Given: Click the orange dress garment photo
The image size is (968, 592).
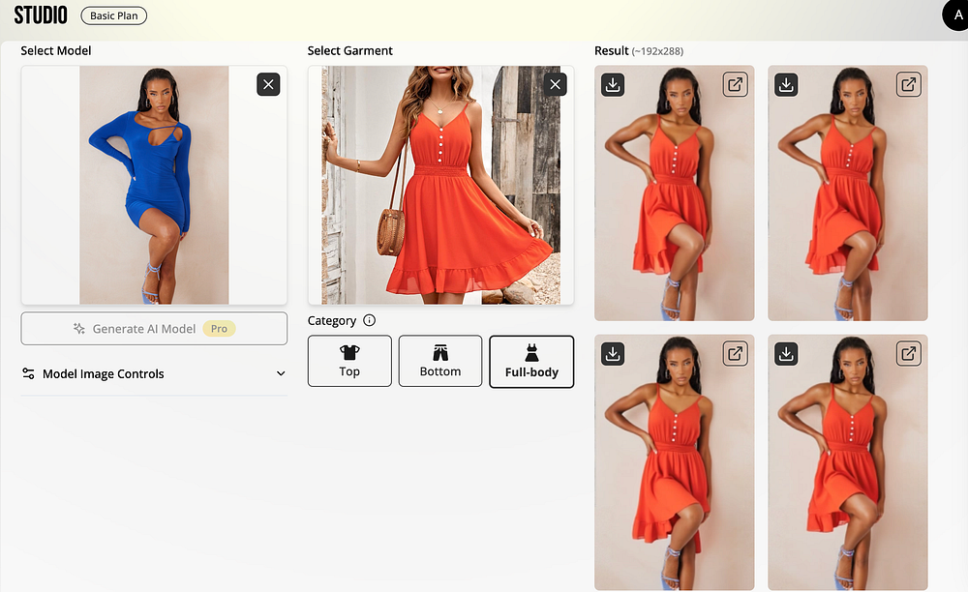Looking at the screenshot, I should point(440,185).
